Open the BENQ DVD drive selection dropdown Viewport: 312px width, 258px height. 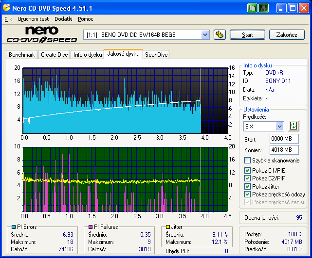(x=205, y=35)
